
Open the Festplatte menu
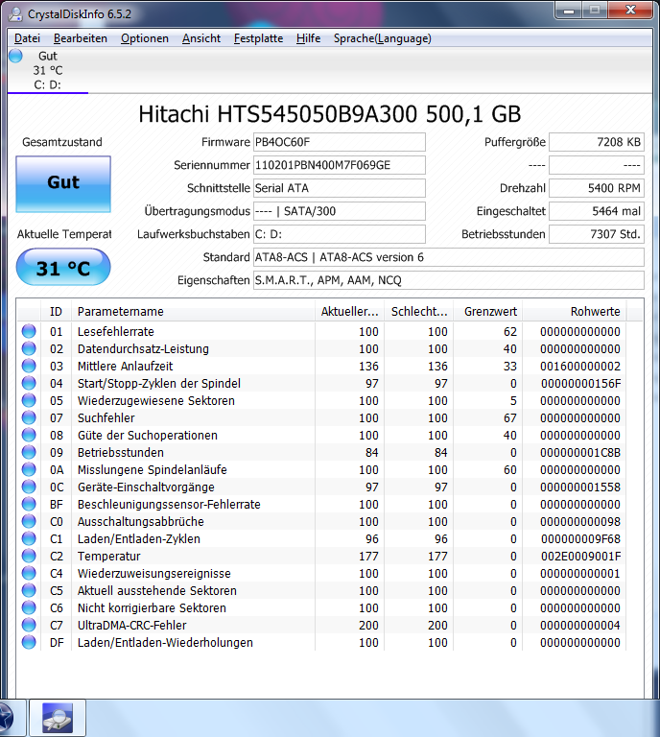[x=258, y=38]
